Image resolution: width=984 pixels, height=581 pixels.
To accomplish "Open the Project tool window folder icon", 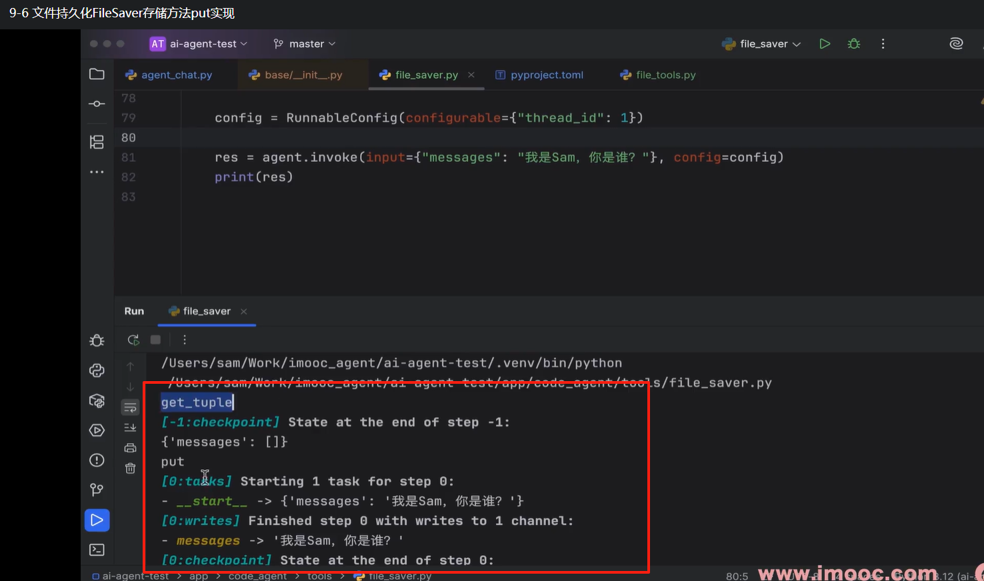I will [97, 74].
